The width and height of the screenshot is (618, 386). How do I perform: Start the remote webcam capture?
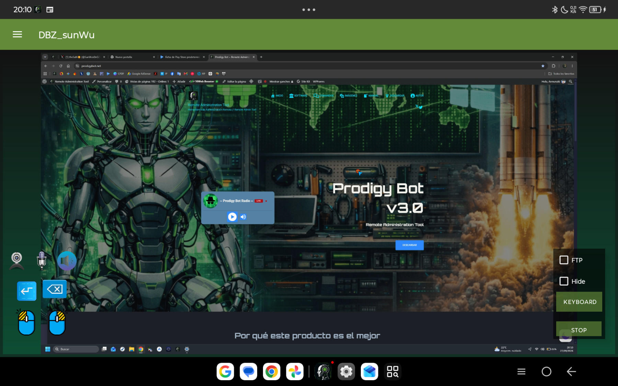[16, 260]
